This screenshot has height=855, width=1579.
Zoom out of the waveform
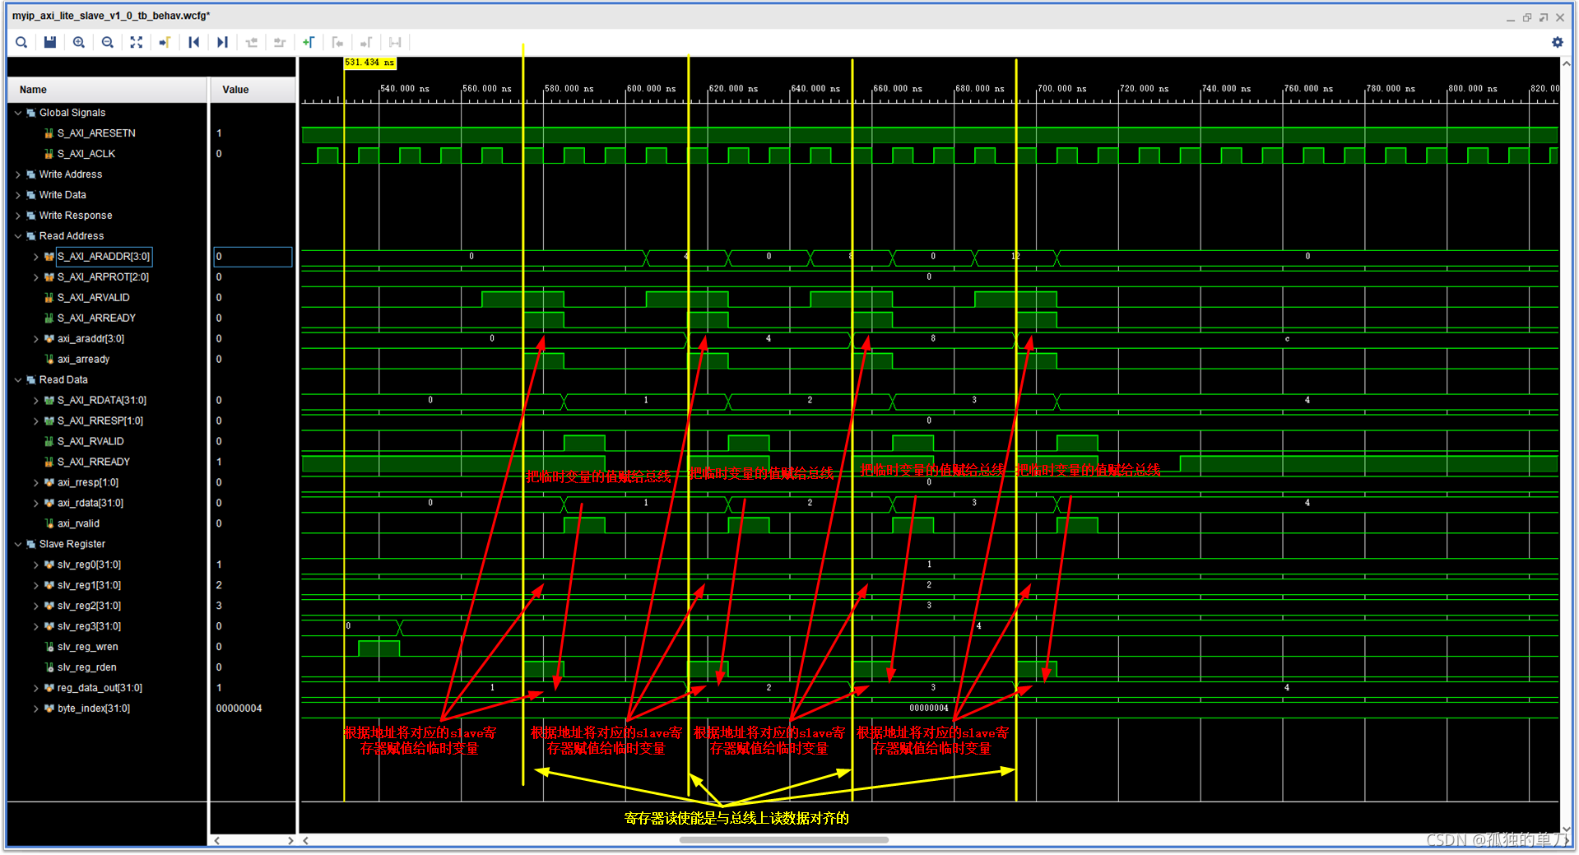click(108, 42)
